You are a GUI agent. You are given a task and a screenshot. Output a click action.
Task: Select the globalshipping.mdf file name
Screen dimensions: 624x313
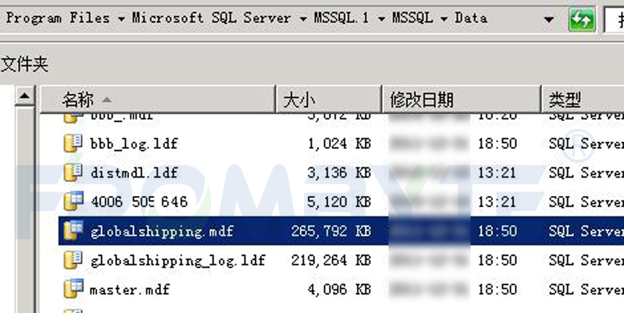click(162, 231)
